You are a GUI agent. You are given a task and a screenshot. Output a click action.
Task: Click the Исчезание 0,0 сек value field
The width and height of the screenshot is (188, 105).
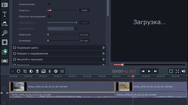[84, 41]
